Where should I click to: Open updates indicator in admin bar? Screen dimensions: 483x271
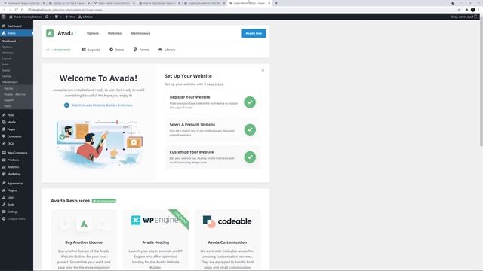click(48, 17)
